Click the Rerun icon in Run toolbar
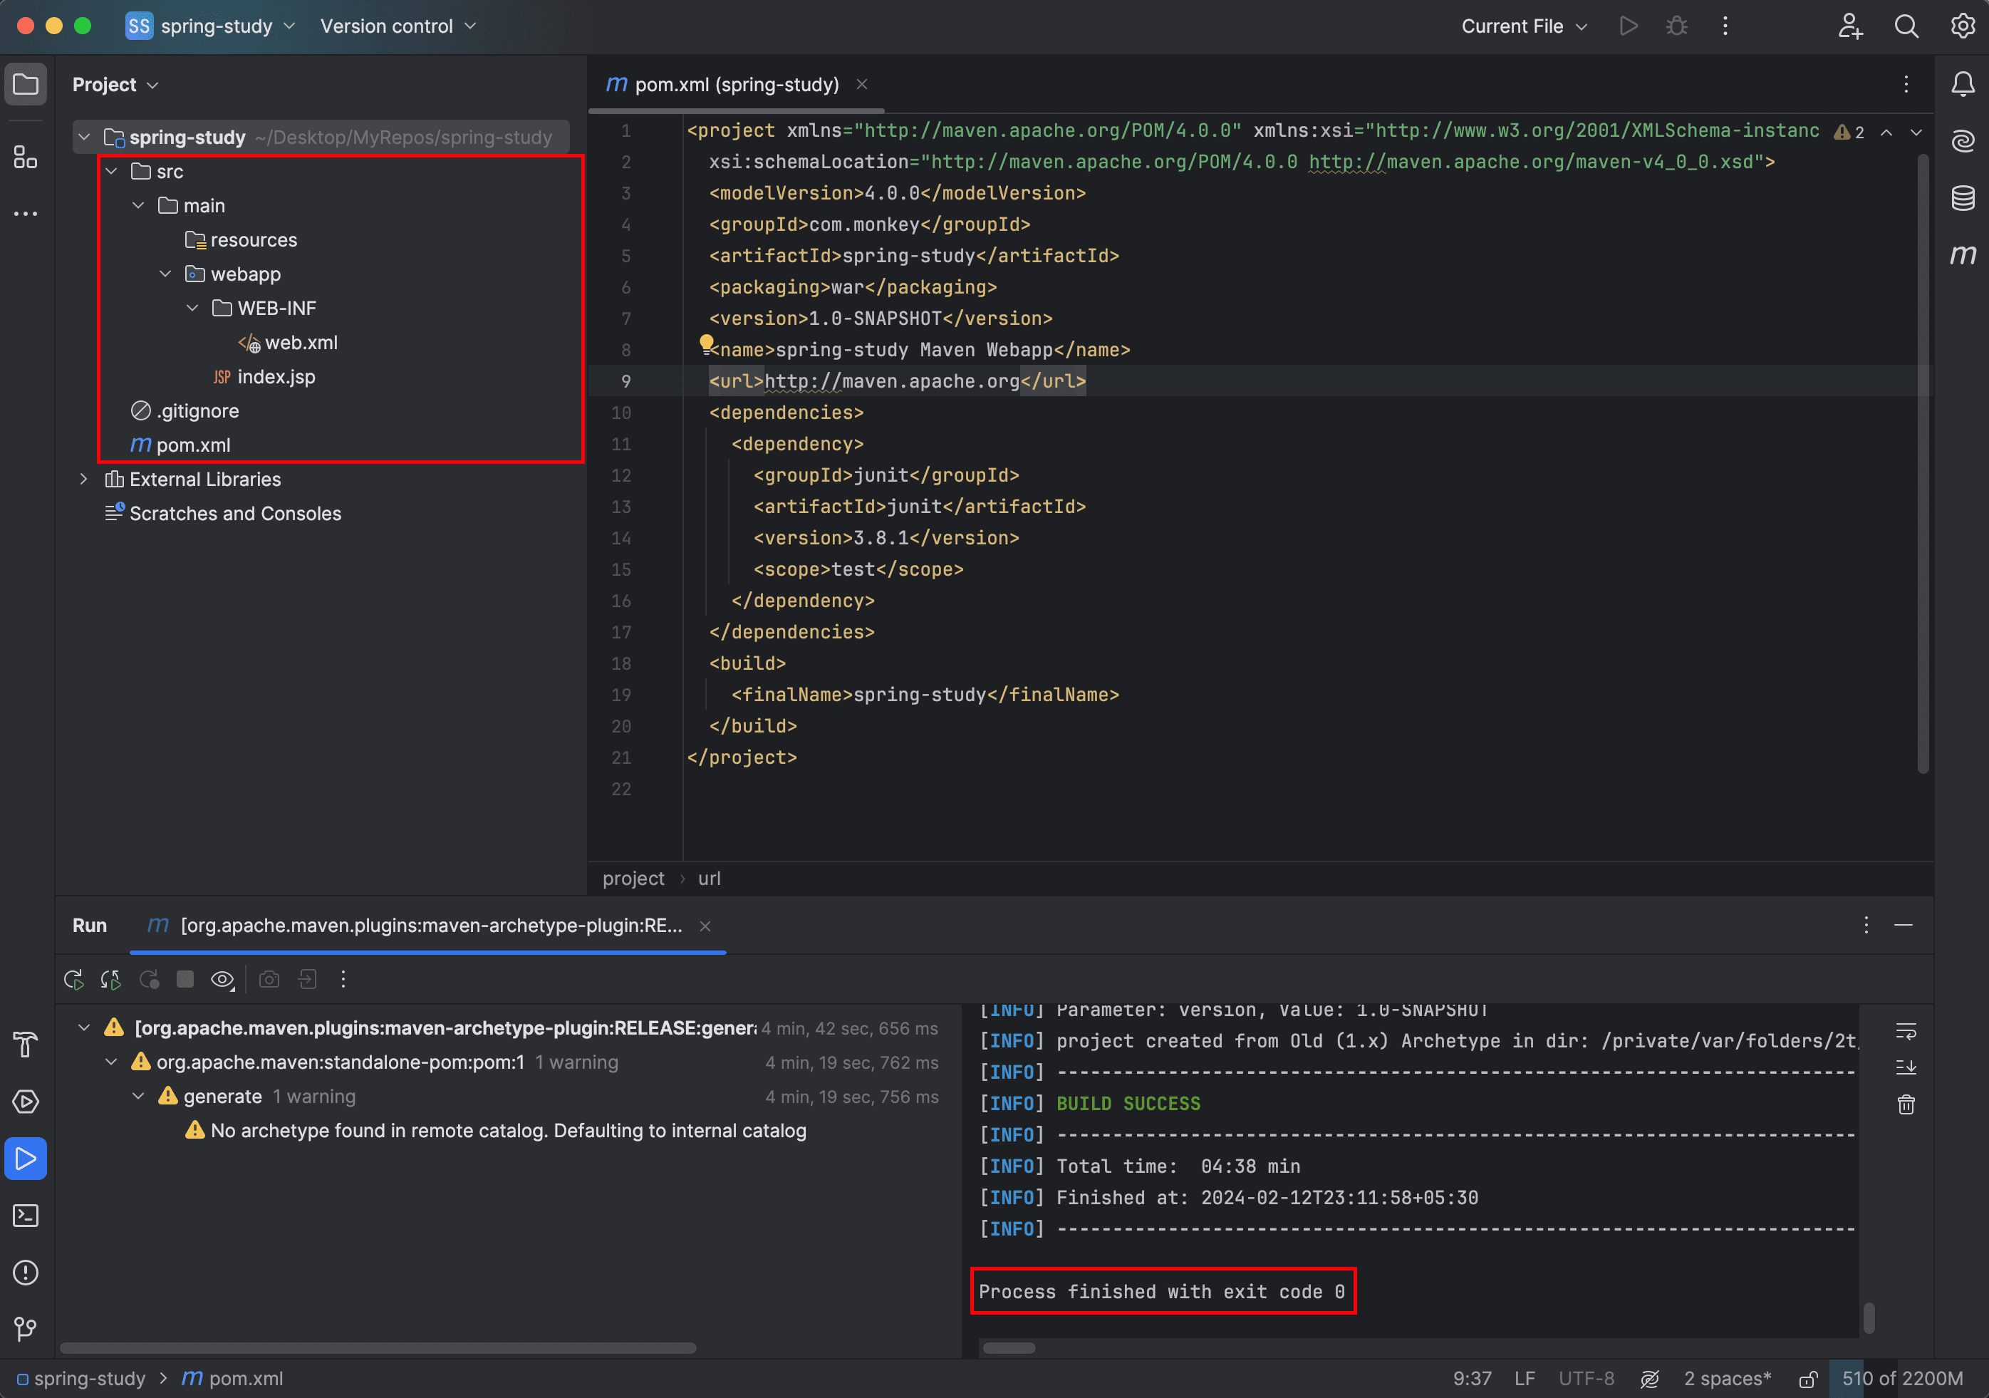 (x=73, y=979)
